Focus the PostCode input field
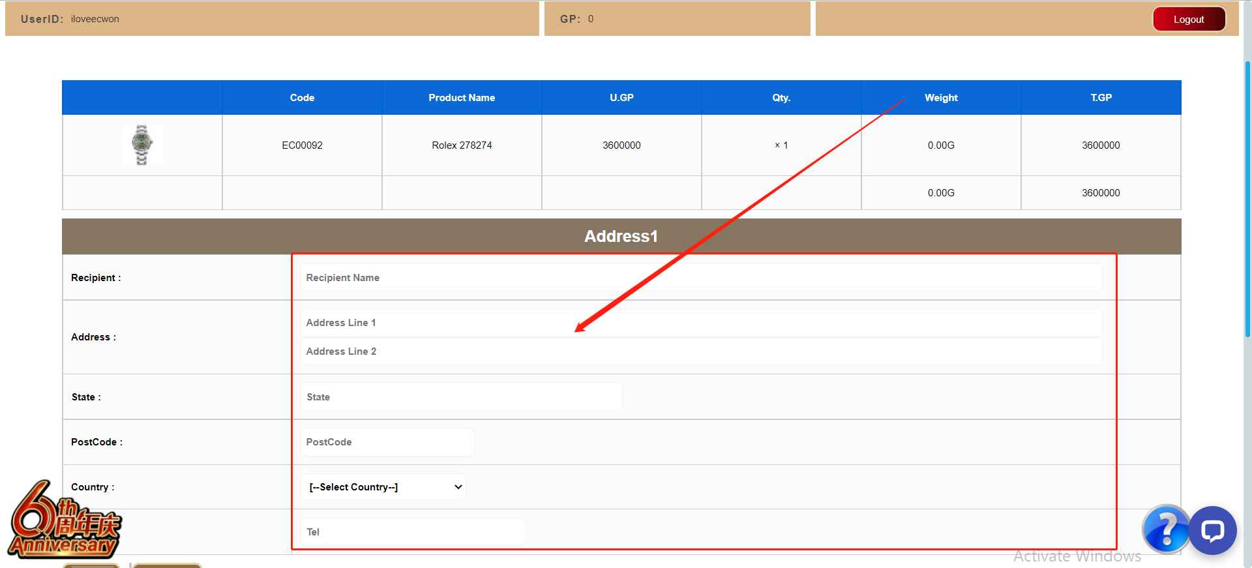The height and width of the screenshot is (568, 1252). point(387,442)
